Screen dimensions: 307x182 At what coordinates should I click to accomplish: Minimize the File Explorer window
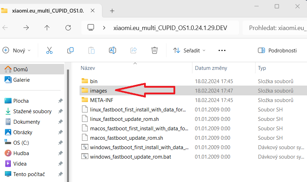pyautogui.click(x=257, y=6)
